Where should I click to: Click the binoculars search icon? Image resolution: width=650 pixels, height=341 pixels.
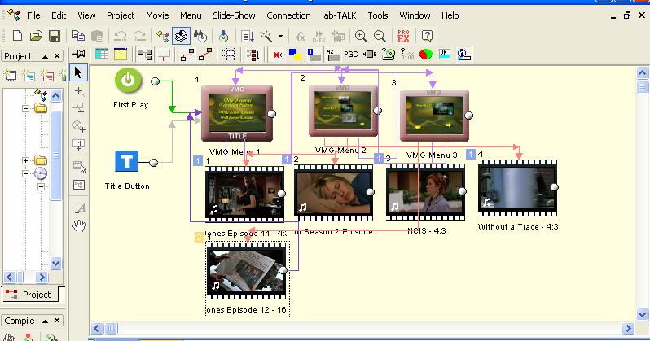coord(200,36)
